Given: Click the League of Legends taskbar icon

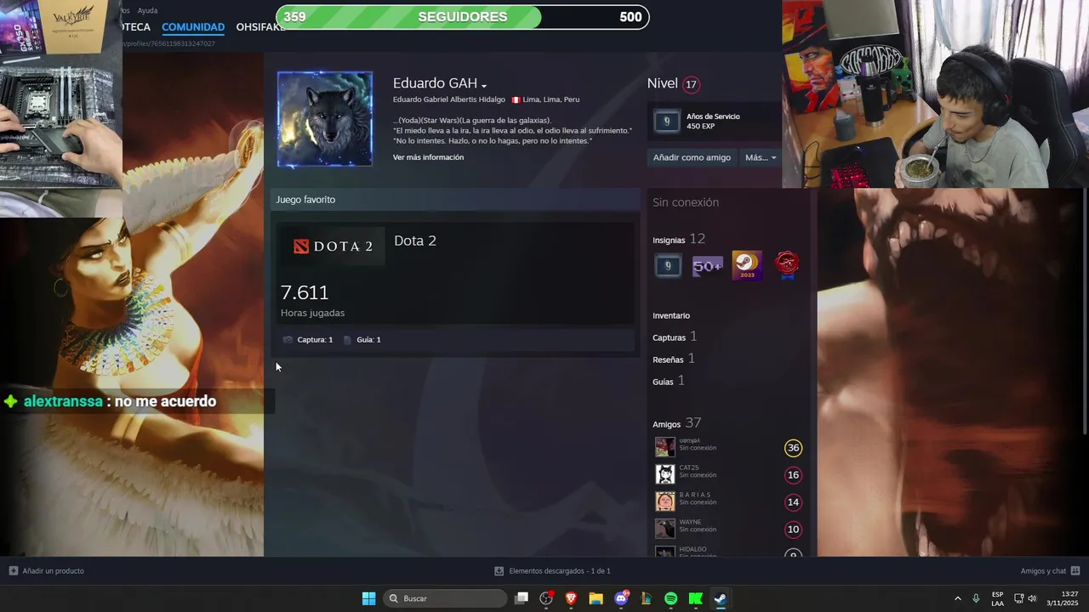Looking at the screenshot, I should [x=646, y=598].
